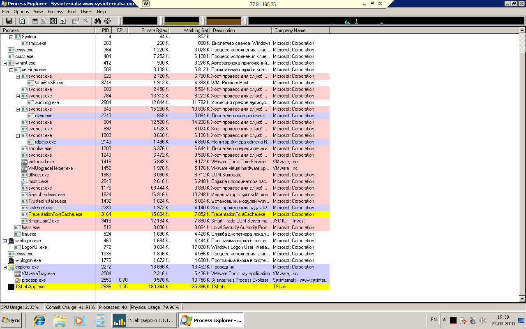Sort by the Working Set column header
526x329 pixels.
pyautogui.click(x=190, y=30)
